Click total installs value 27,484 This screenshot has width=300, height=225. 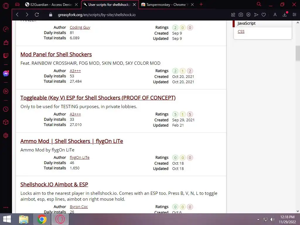coord(76,81)
